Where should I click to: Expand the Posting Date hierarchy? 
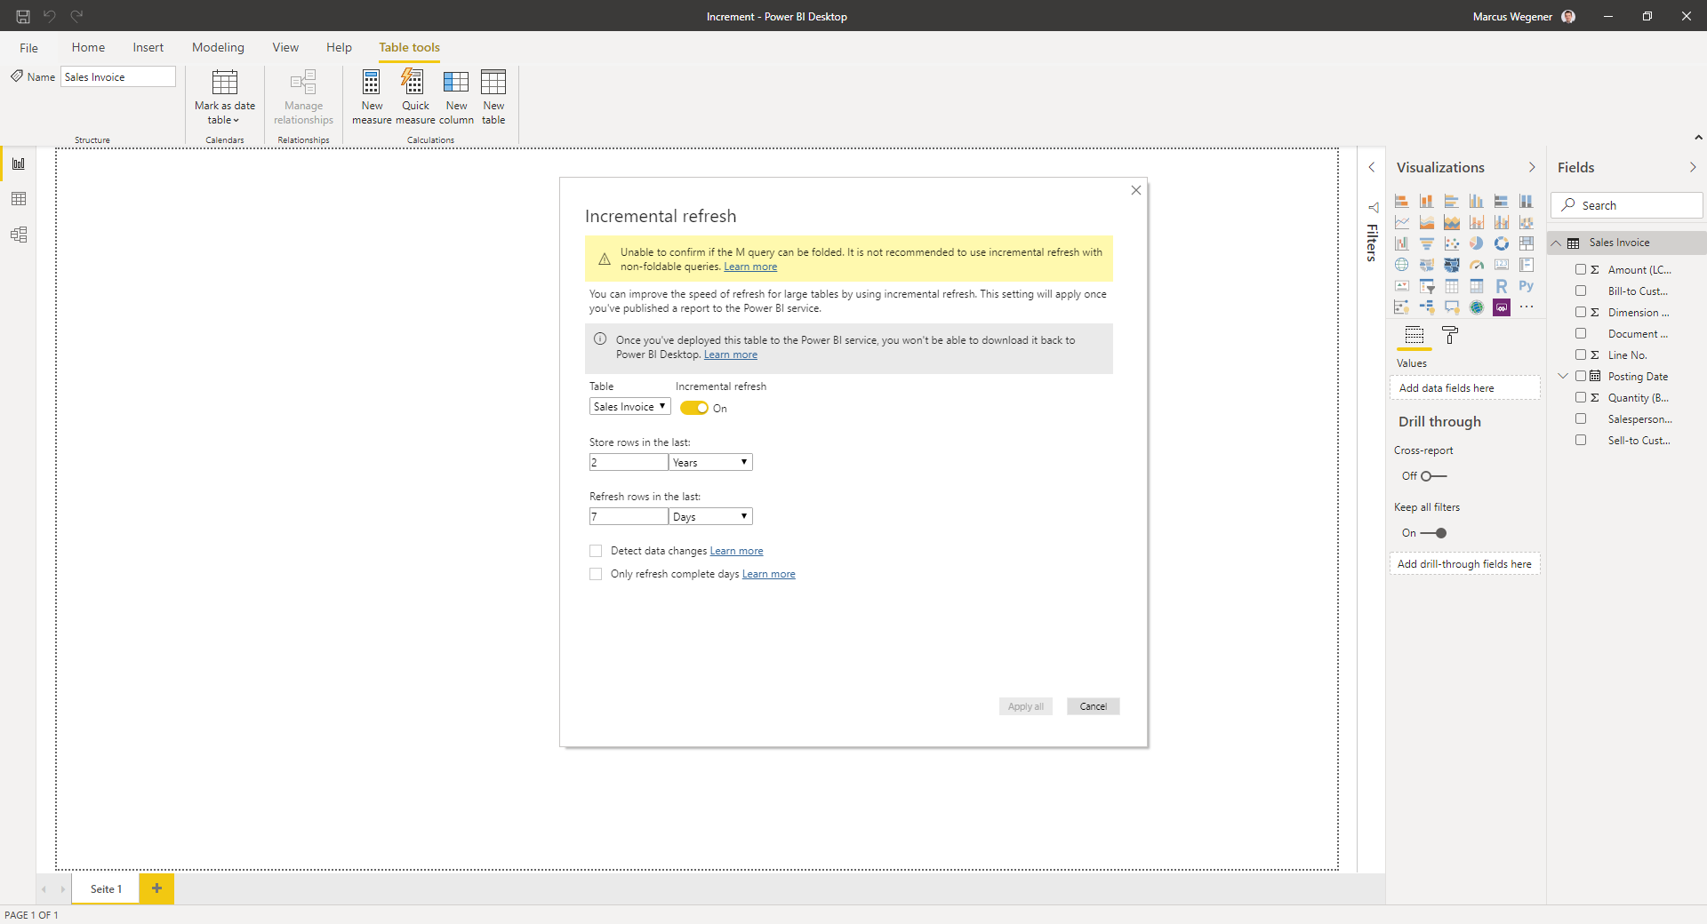(x=1563, y=376)
